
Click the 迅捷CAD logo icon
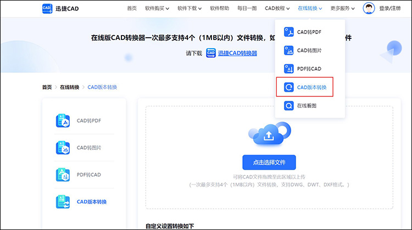[x=47, y=8]
